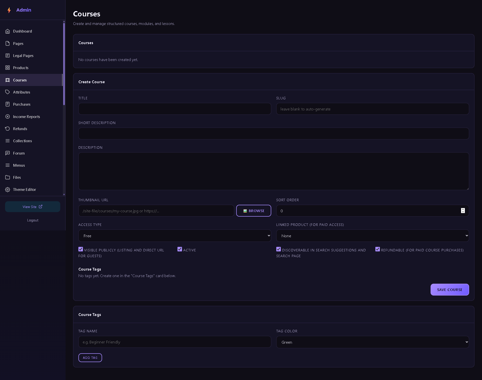Open the Refunds section label

[20, 129]
